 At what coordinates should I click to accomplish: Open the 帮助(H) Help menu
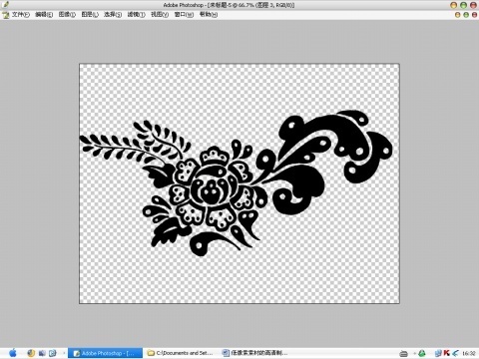click(x=209, y=15)
